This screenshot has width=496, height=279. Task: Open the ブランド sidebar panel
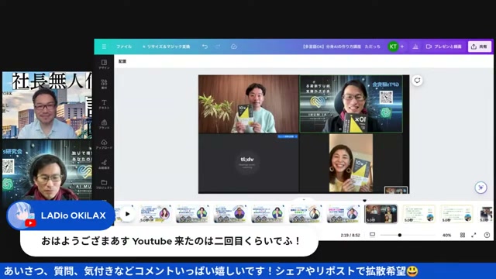[x=104, y=124]
